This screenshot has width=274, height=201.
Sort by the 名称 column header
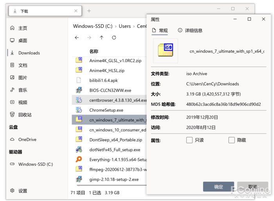pyautogui.click(x=94, y=51)
